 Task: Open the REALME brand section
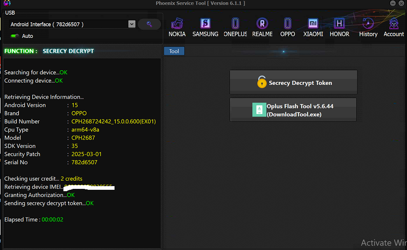262,28
